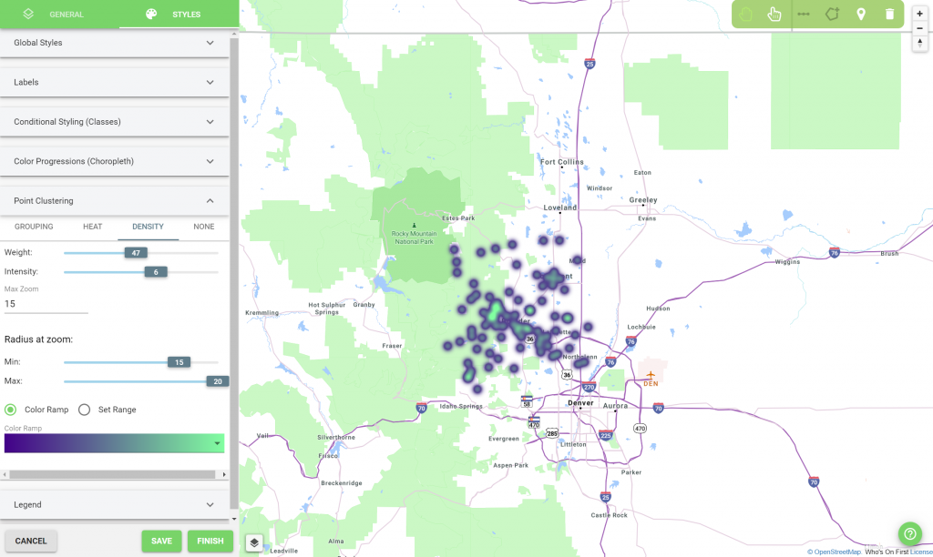Select the Set Range radio button
This screenshot has width=933, height=557.
[x=83, y=410]
